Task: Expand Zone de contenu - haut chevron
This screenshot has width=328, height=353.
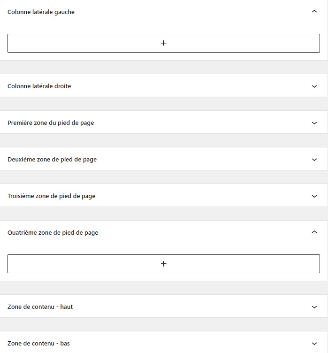Action: pyautogui.click(x=314, y=307)
